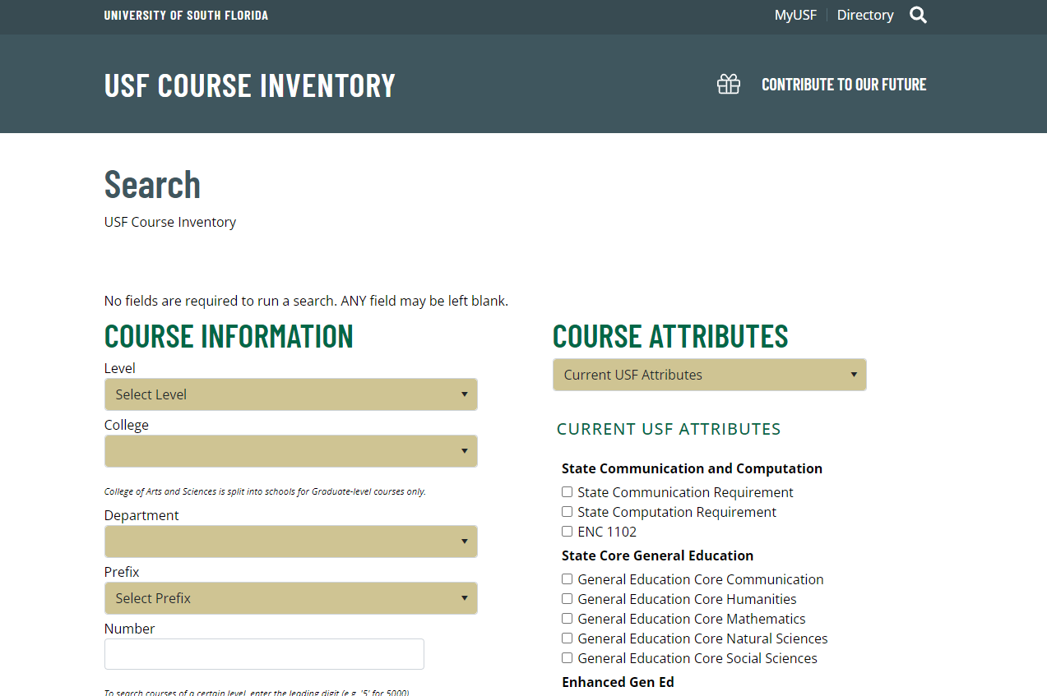Open the College dropdown

pyautogui.click(x=290, y=451)
